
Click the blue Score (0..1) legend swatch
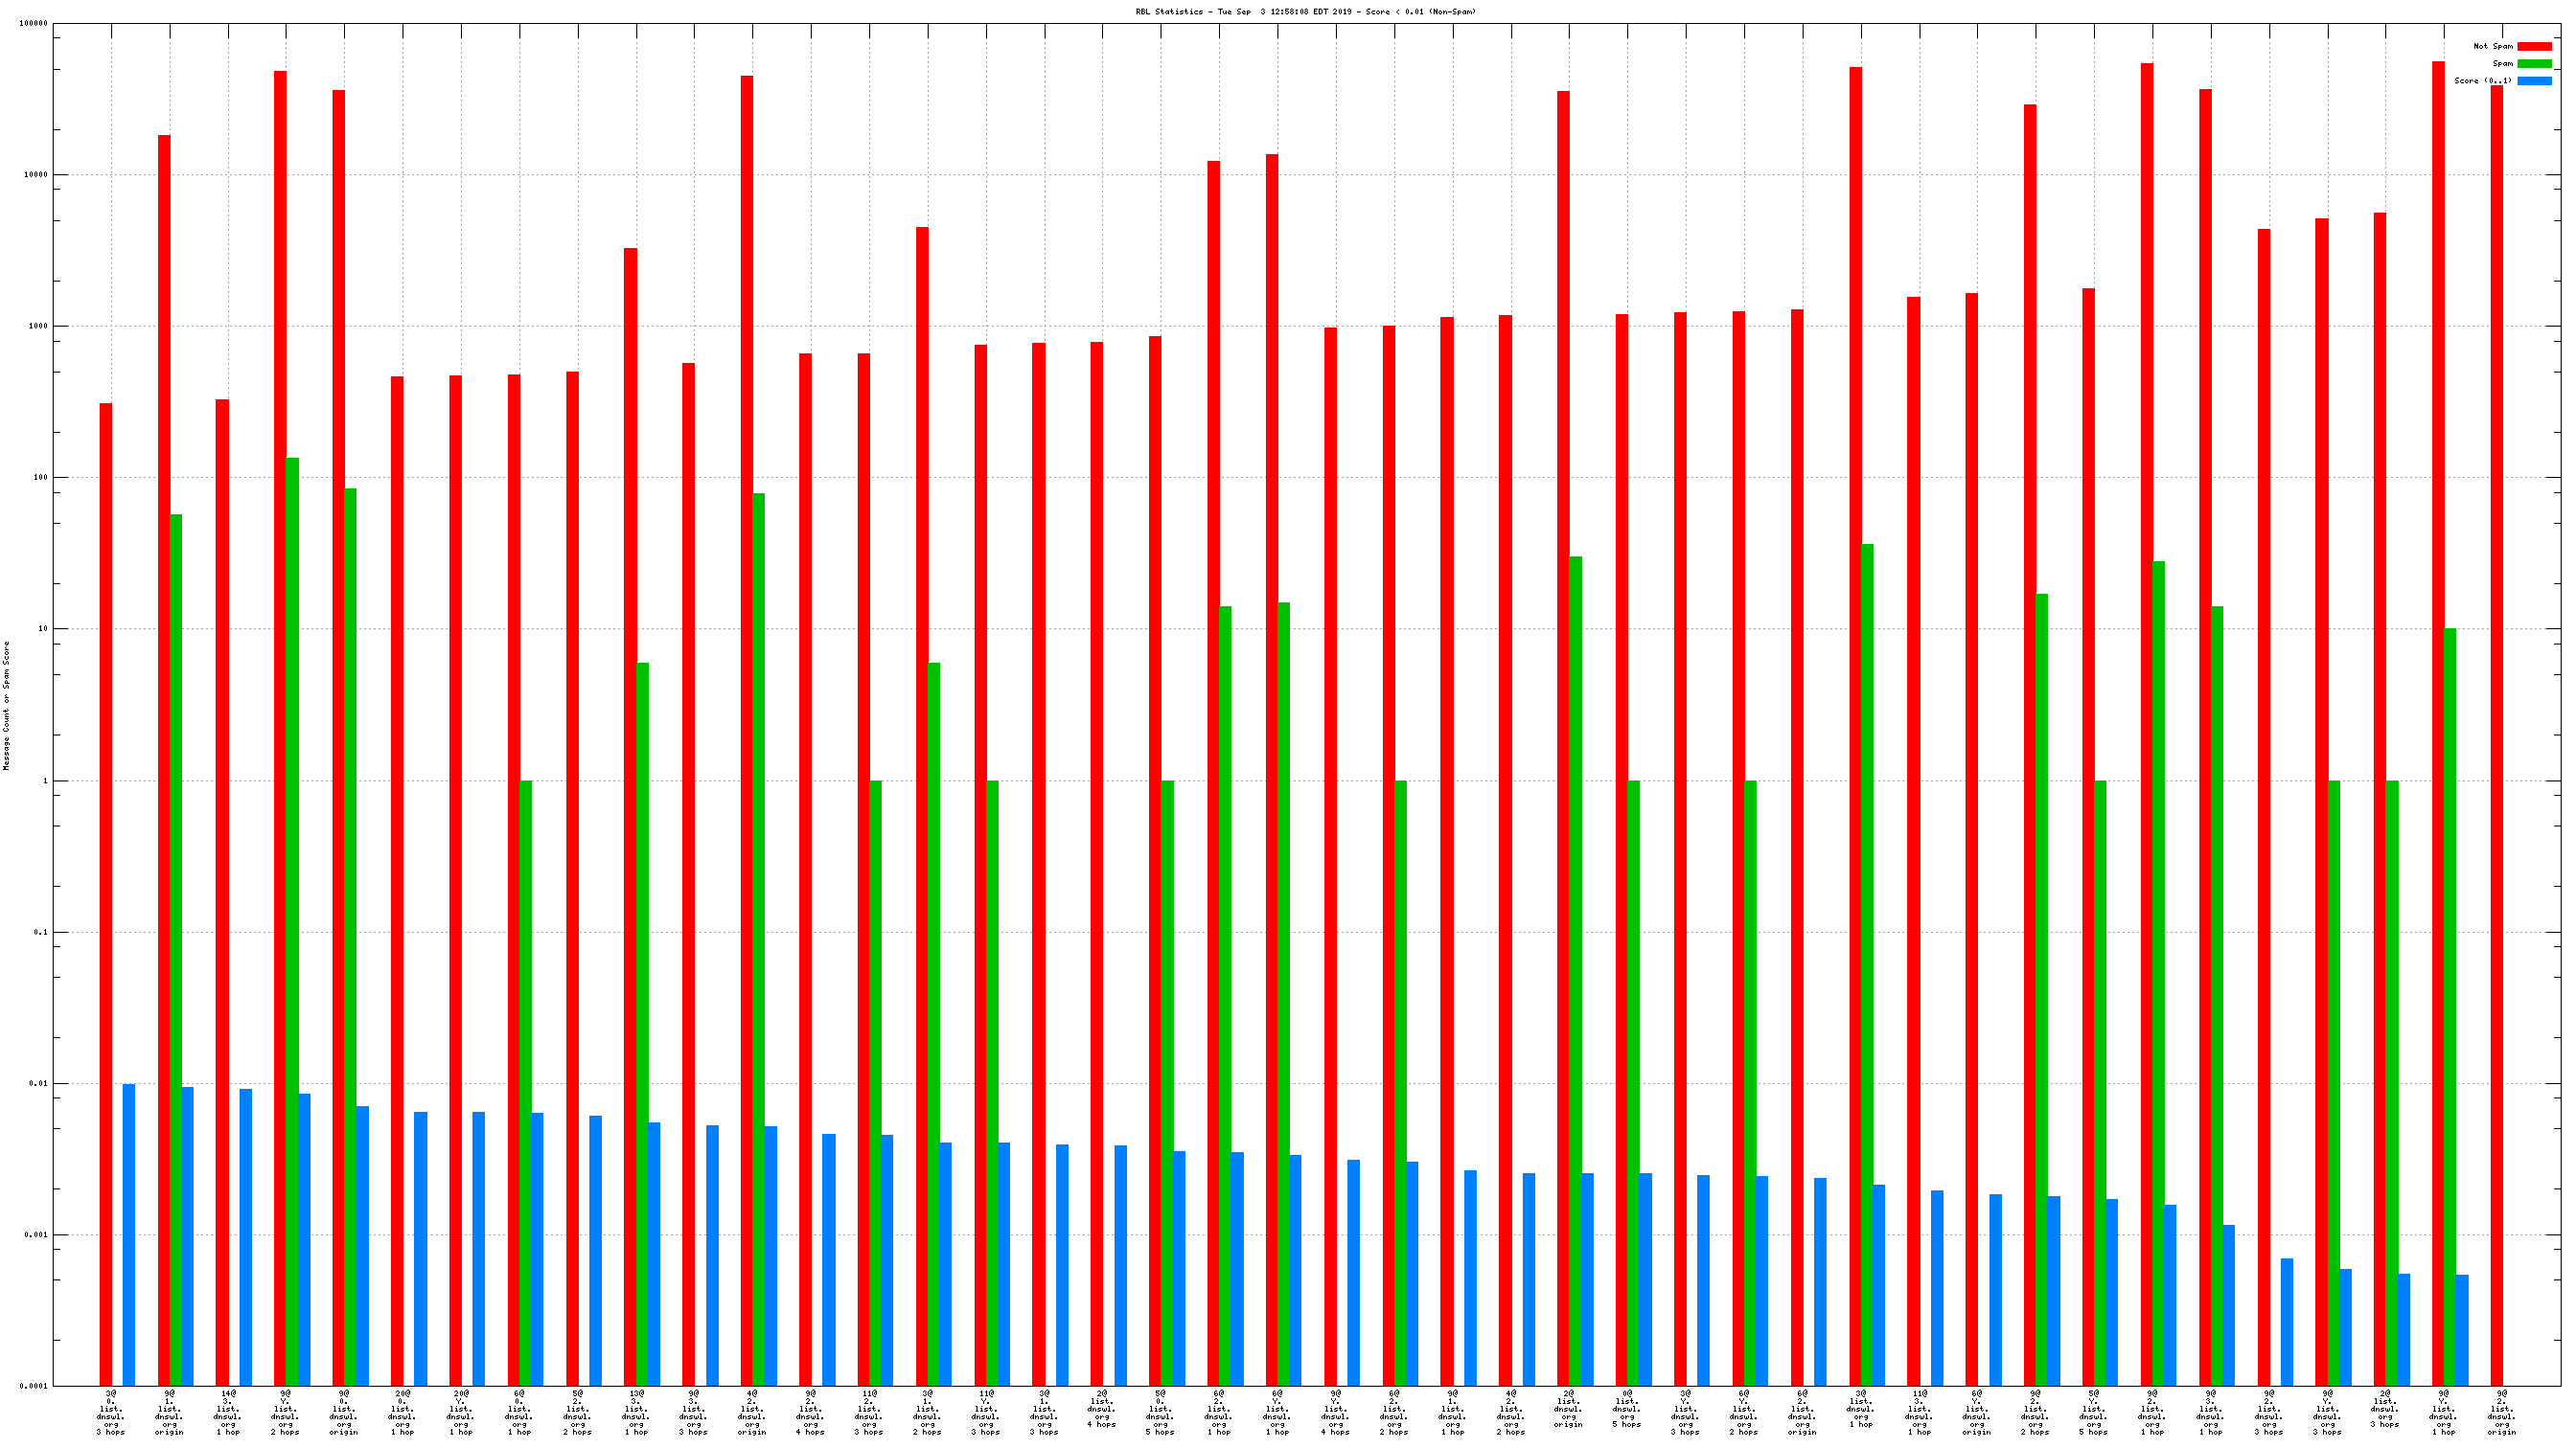pyautogui.click(x=2533, y=81)
